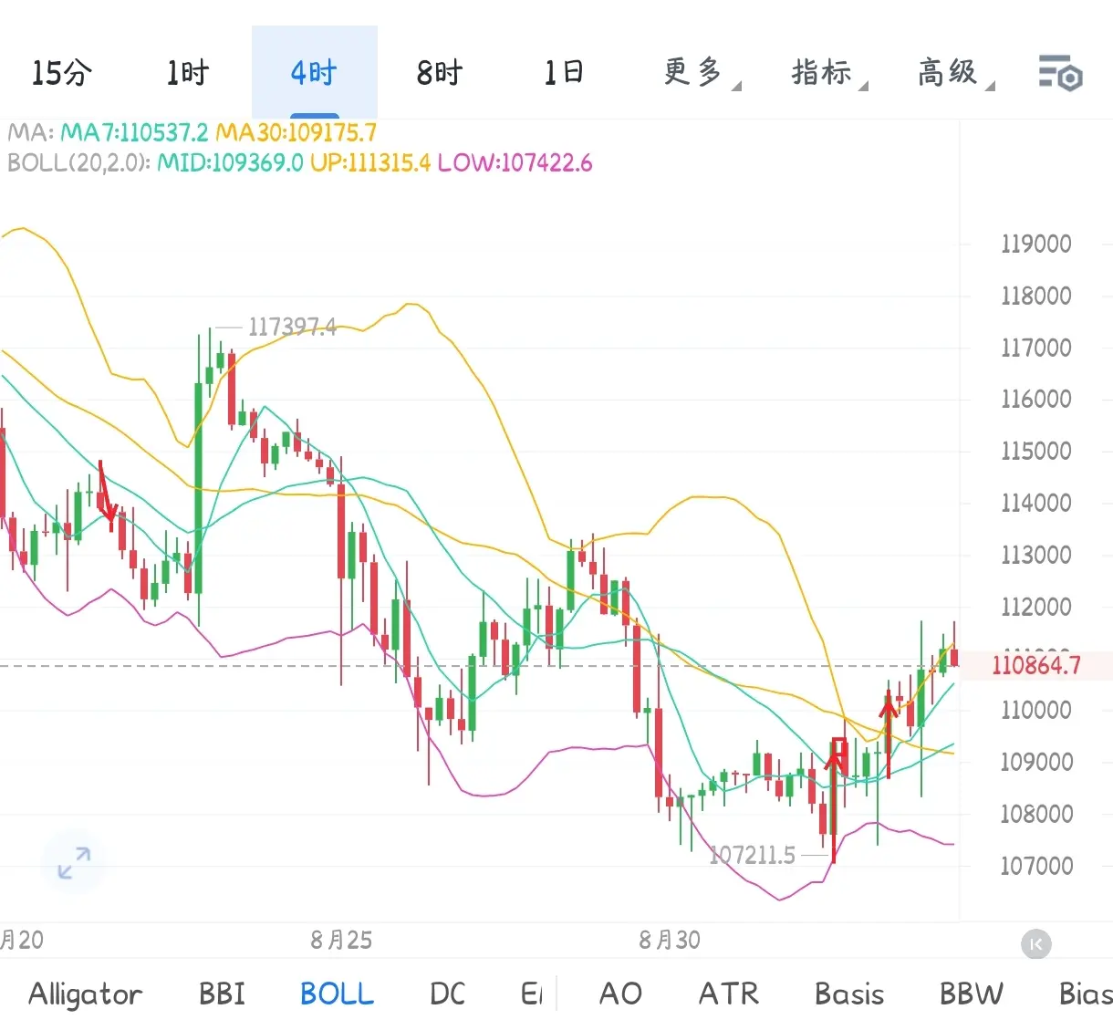The height and width of the screenshot is (1030, 1113).
Task: Switch to 8时 timeframe
Action: point(440,73)
